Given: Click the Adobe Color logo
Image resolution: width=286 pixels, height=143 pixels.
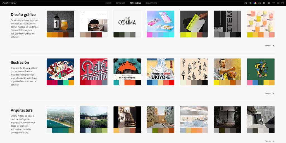Looking at the screenshot, I should coord(9,3).
